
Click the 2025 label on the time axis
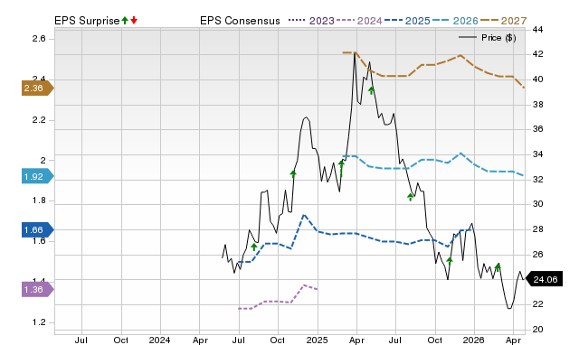point(317,340)
